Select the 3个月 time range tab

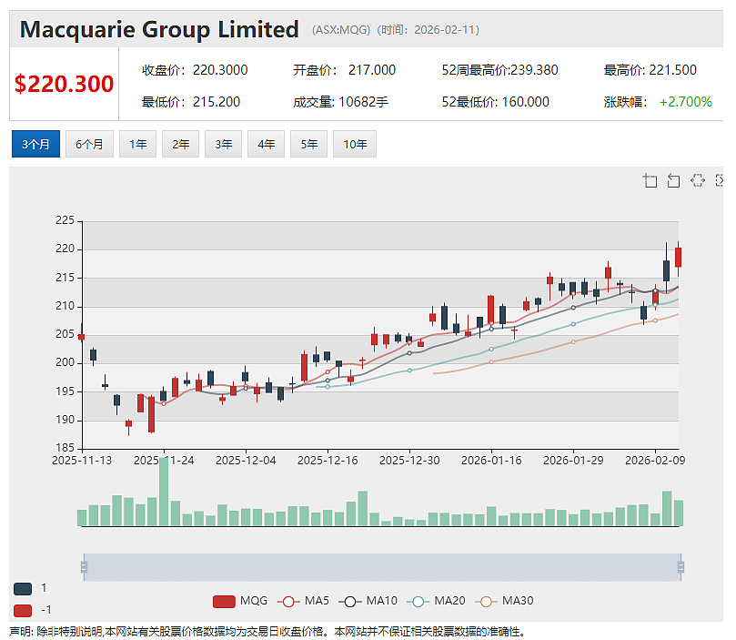click(35, 144)
